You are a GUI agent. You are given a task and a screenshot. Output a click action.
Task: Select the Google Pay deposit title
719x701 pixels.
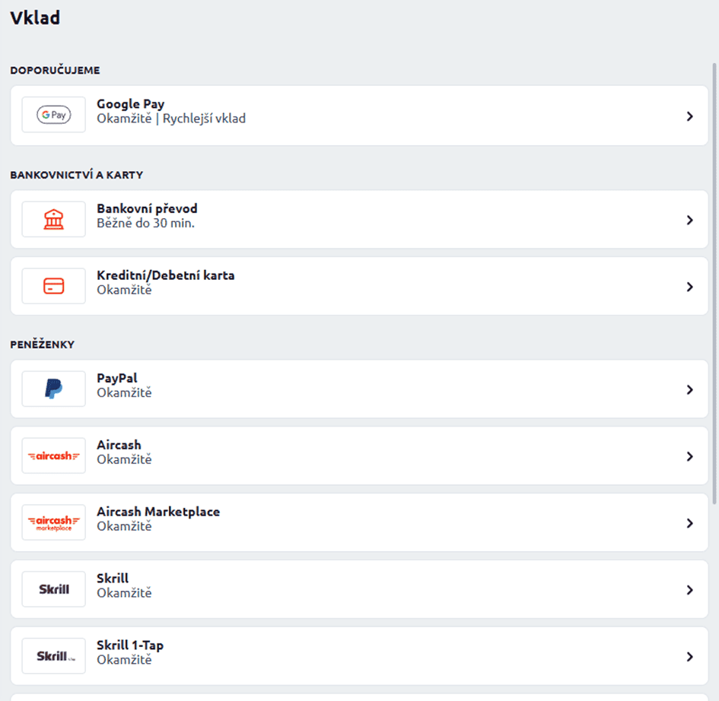pyautogui.click(x=131, y=104)
